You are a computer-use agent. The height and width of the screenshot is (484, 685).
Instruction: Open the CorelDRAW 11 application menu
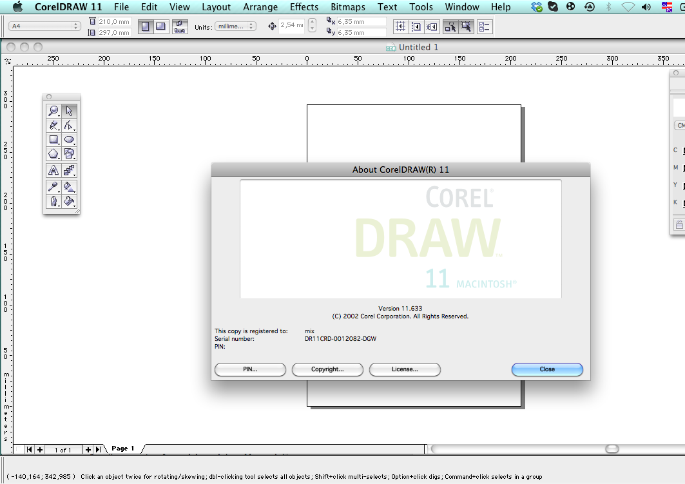(68, 7)
